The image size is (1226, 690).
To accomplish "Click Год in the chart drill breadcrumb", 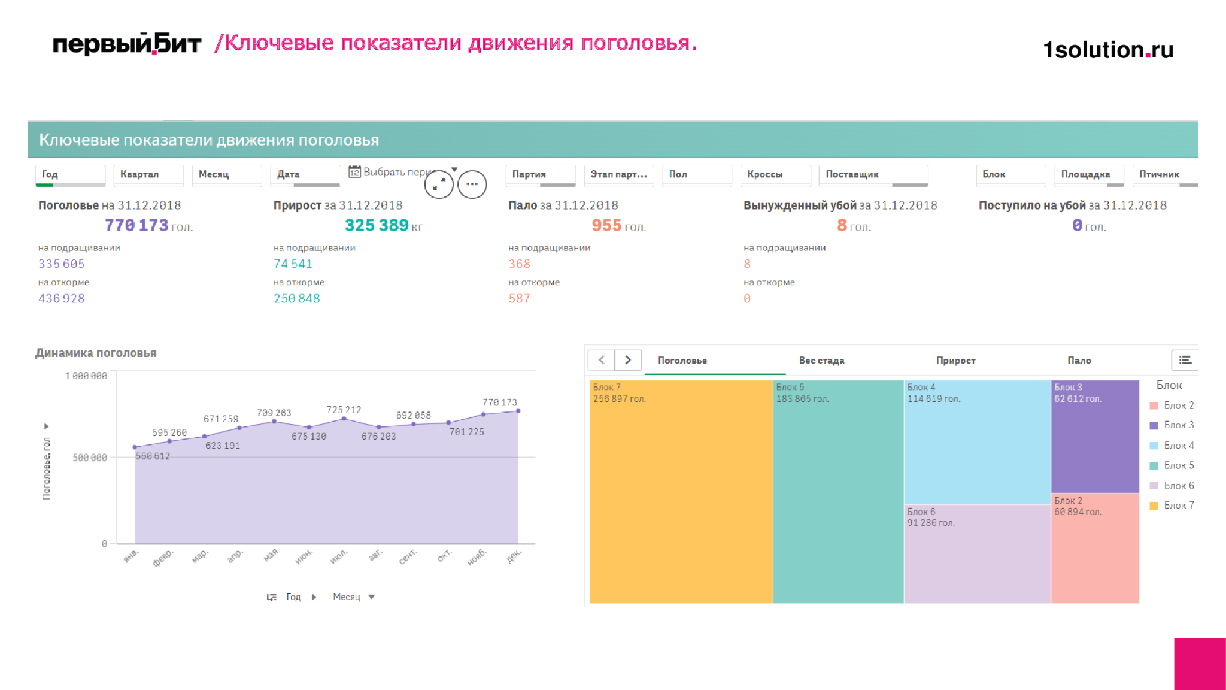I will coord(293,597).
